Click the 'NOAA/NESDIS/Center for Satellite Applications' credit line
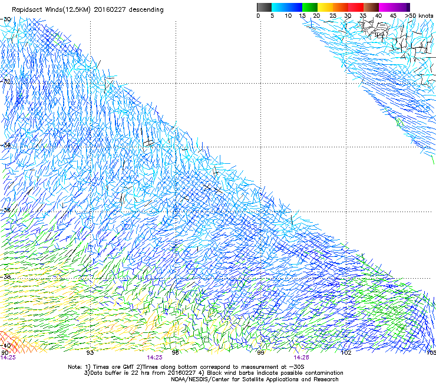Image resolution: width=436 pixels, height=383 pixels. click(255, 379)
